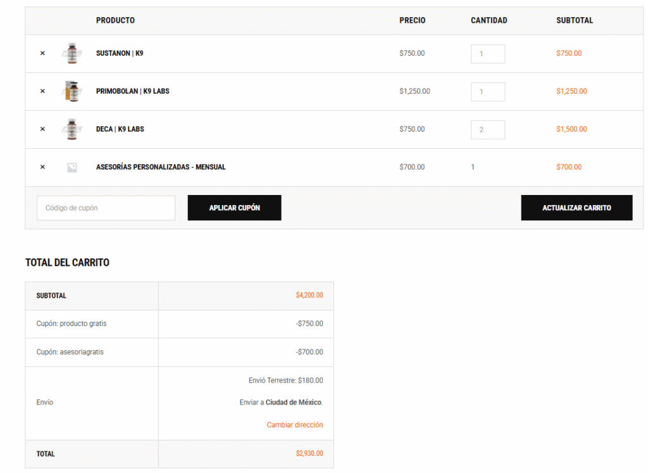
Task: Open the Sustanon | K9 product link
Action: [x=120, y=53]
